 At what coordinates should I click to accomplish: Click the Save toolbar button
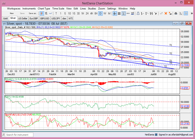pos(22,13)
